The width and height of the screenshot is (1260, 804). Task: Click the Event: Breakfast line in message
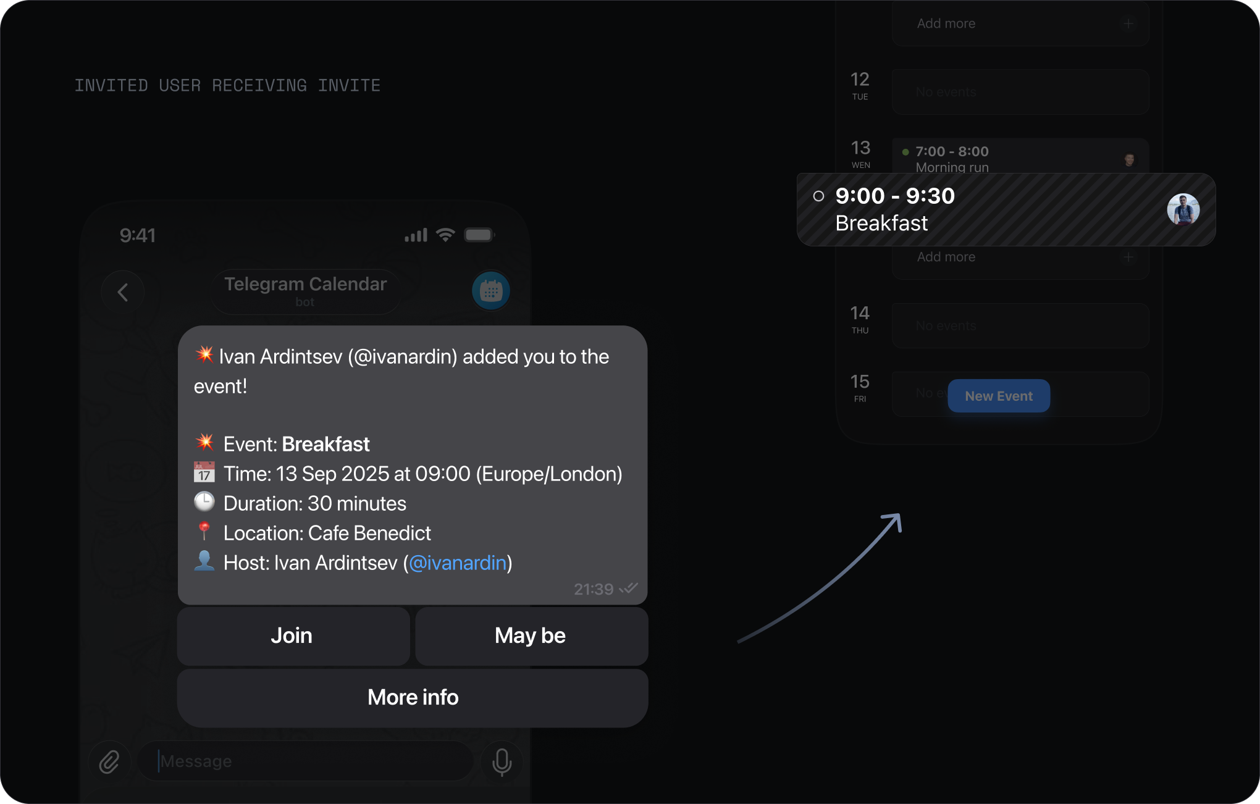pyautogui.click(x=282, y=444)
